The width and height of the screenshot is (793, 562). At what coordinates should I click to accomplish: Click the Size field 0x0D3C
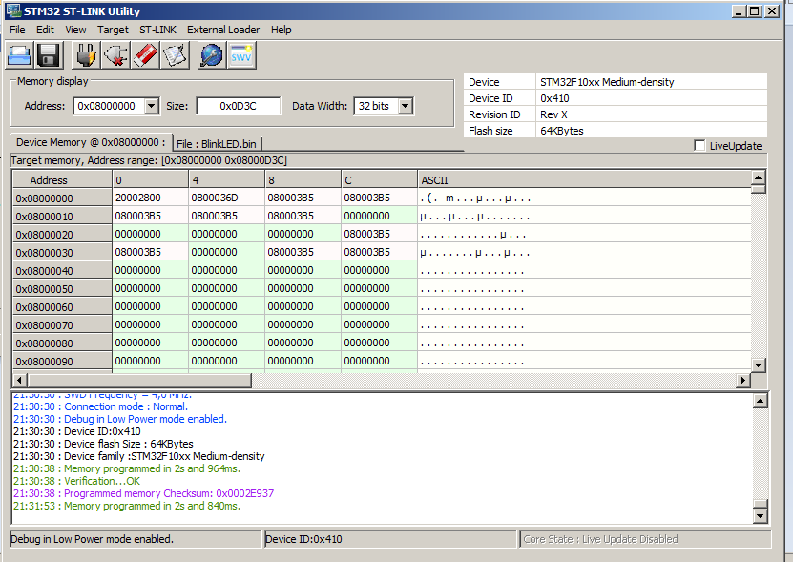[x=239, y=106]
